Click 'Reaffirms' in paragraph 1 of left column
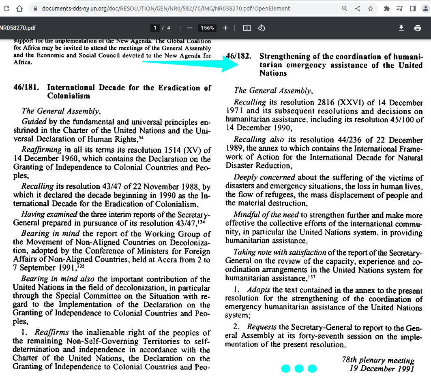The height and width of the screenshot is (386, 431). click(x=51, y=332)
